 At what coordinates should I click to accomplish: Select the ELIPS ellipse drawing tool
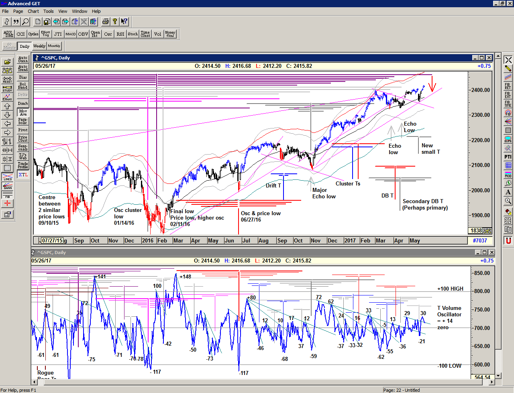click(508, 139)
